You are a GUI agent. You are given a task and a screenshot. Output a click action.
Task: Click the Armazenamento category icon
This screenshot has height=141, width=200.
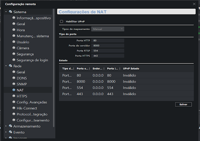10,126
